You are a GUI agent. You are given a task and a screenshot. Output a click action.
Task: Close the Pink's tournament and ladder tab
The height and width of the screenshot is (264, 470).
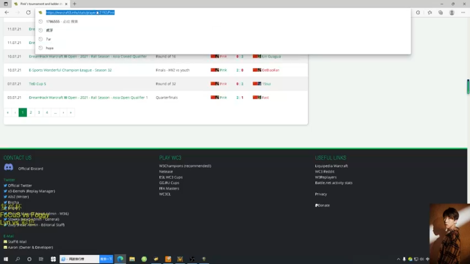pyautogui.click(x=66, y=4)
